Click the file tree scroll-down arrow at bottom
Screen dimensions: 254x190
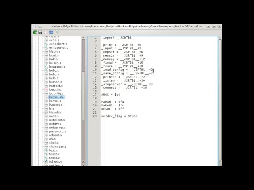[83, 165]
